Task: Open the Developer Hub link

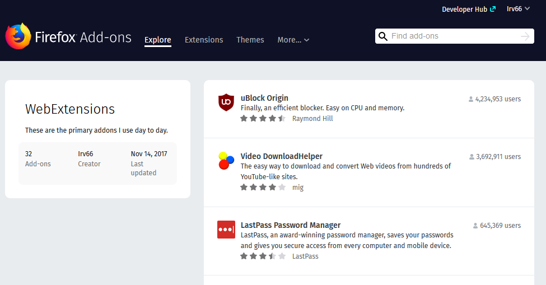Action: coord(468,9)
